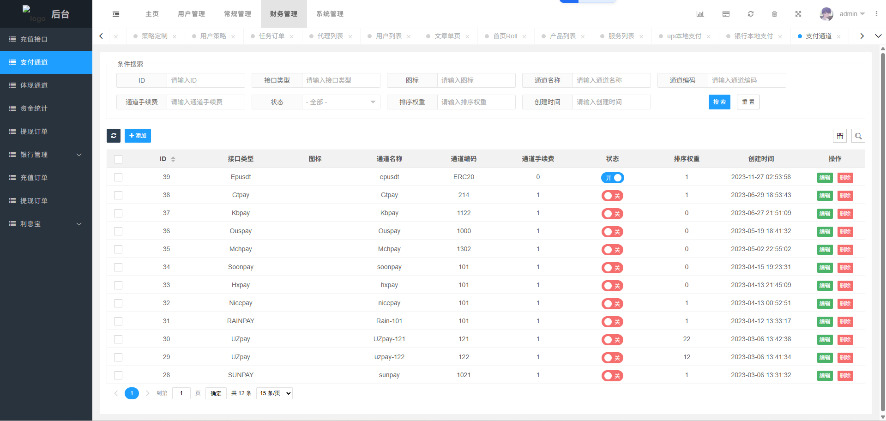Refresh the table with the dark reload button
886x421 pixels.
pos(114,136)
